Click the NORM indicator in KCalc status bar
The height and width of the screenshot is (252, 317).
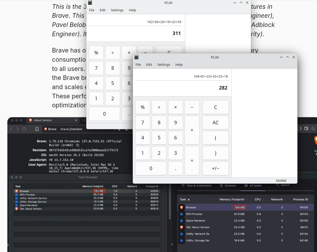coord(281,181)
